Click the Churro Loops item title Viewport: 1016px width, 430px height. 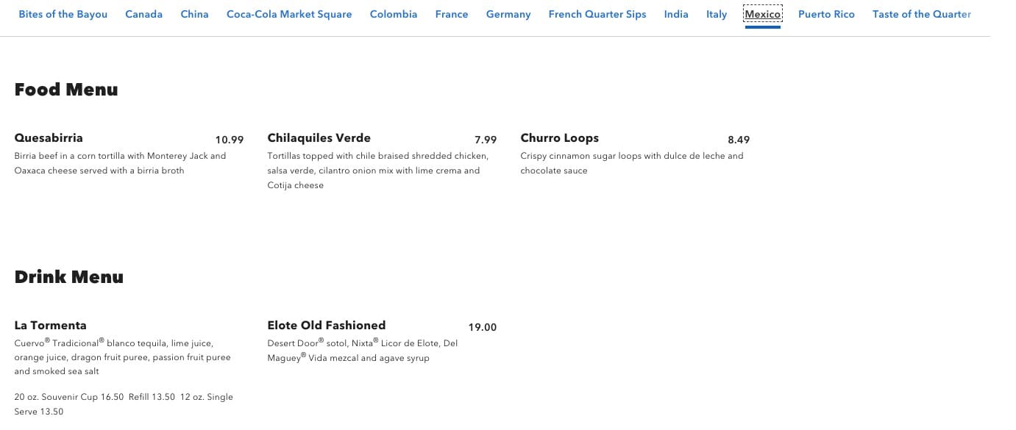click(559, 138)
